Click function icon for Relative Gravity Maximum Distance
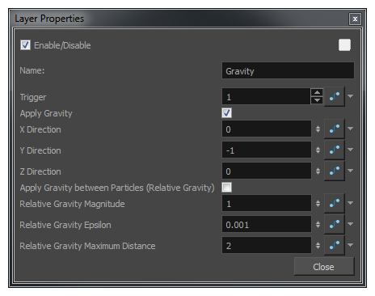 click(335, 245)
